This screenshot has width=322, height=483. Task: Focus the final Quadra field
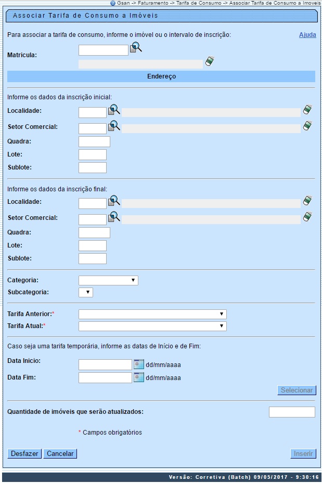[x=94, y=232]
